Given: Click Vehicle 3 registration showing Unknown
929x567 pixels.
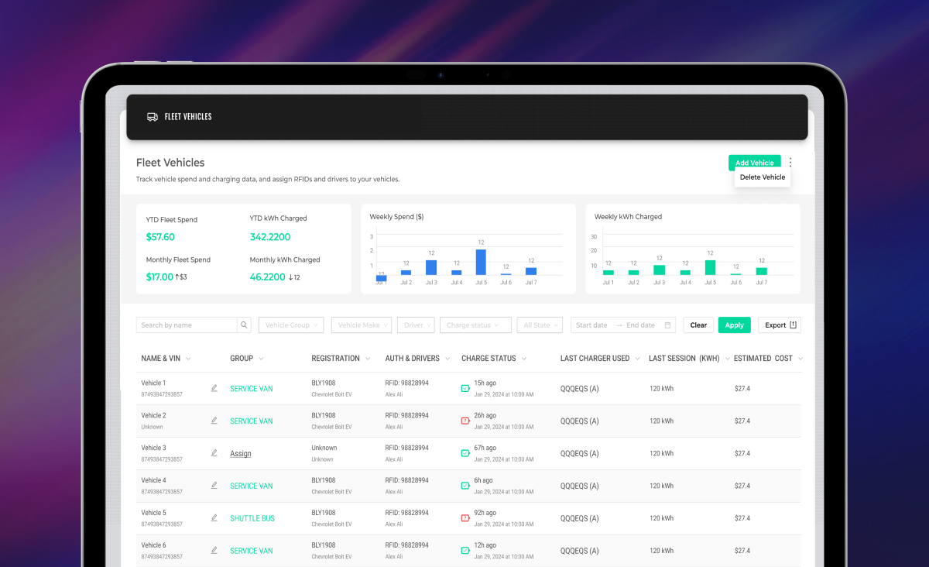Looking at the screenshot, I should pyautogui.click(x=324, y=448).
